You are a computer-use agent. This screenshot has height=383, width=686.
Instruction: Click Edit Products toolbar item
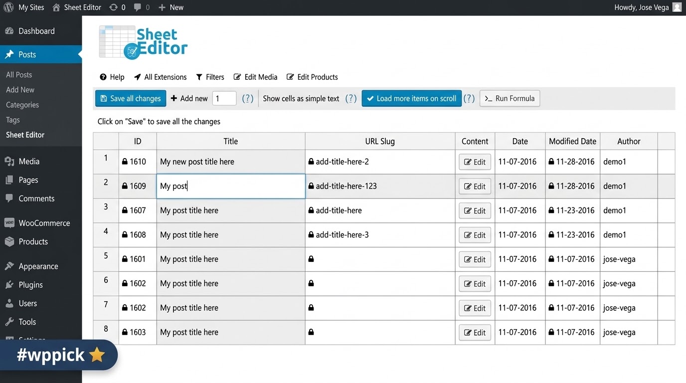click(312, 77)
